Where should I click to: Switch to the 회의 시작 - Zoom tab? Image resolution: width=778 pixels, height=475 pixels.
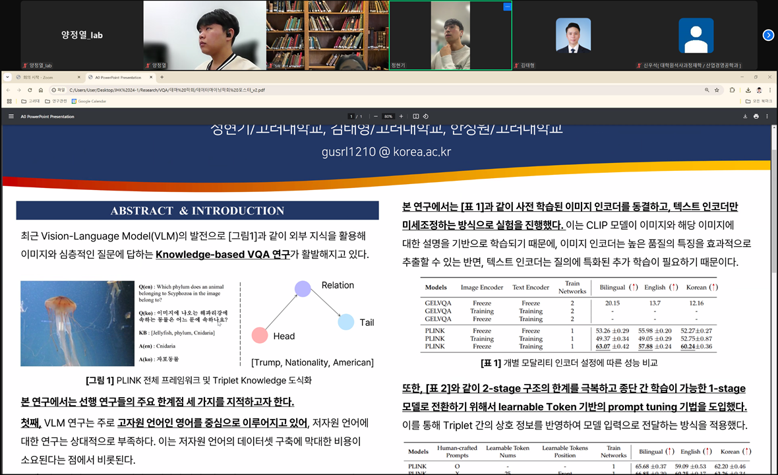coord(47,77)
